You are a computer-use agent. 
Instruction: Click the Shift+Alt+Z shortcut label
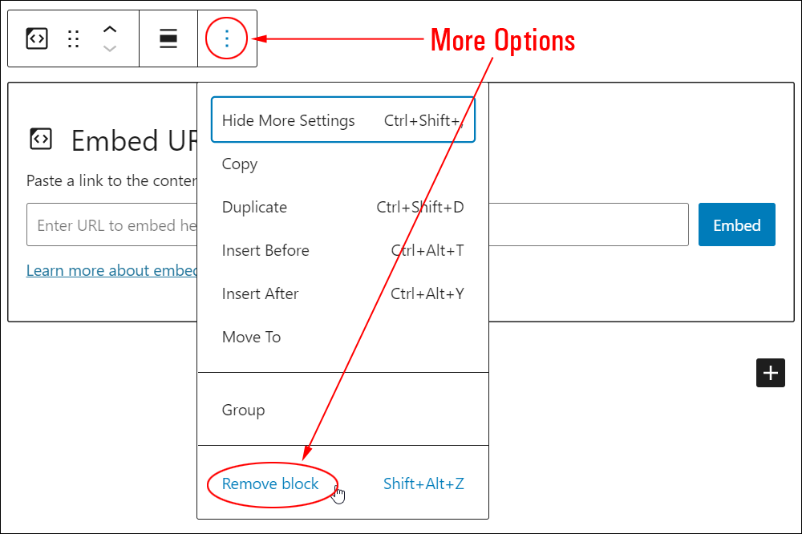pos(423,483)
